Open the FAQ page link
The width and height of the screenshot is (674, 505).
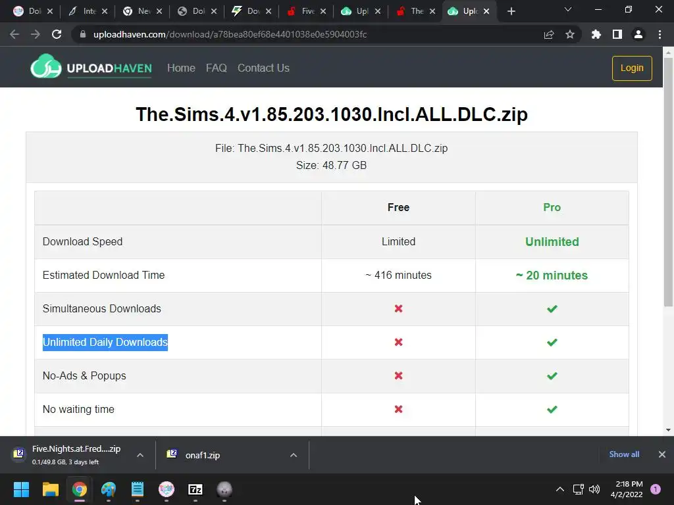click(216, 68)
